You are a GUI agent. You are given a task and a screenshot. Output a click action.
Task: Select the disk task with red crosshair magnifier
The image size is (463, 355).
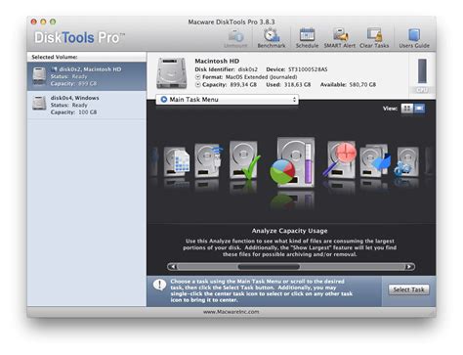coord(340,159)
